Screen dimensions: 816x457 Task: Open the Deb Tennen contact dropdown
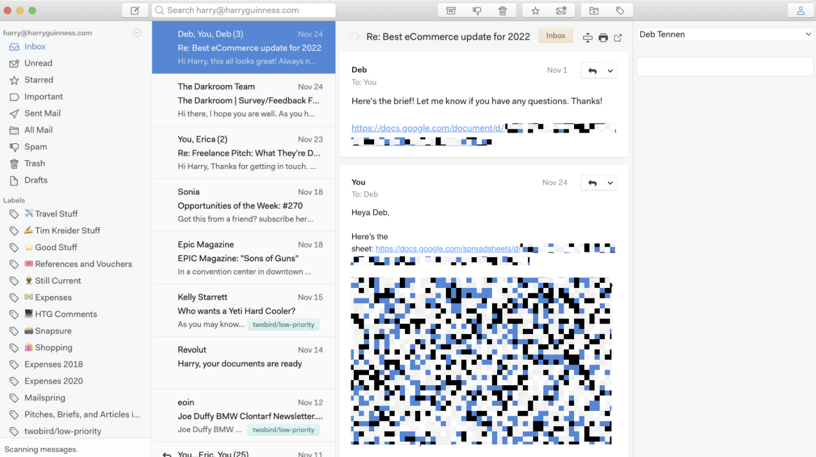(725, 34)
